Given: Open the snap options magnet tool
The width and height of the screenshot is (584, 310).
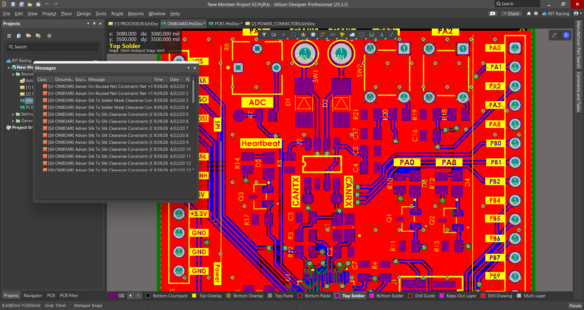Looking at the screenshot, I should click(274, 35).
